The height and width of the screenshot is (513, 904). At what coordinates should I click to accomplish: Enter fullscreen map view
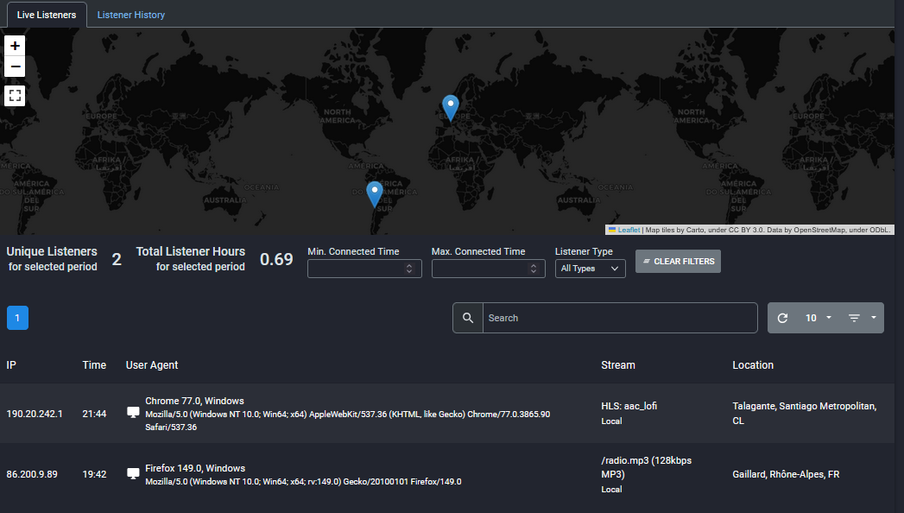tap(15, 95)
